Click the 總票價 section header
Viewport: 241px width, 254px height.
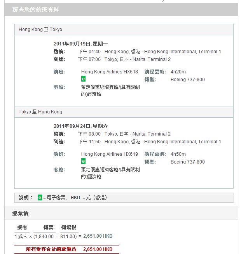click(x=20, y=213)
